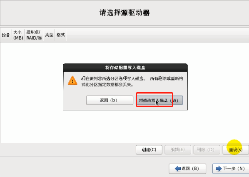
Task: Click the warning message text in dialog
Action: coord(132,81)
